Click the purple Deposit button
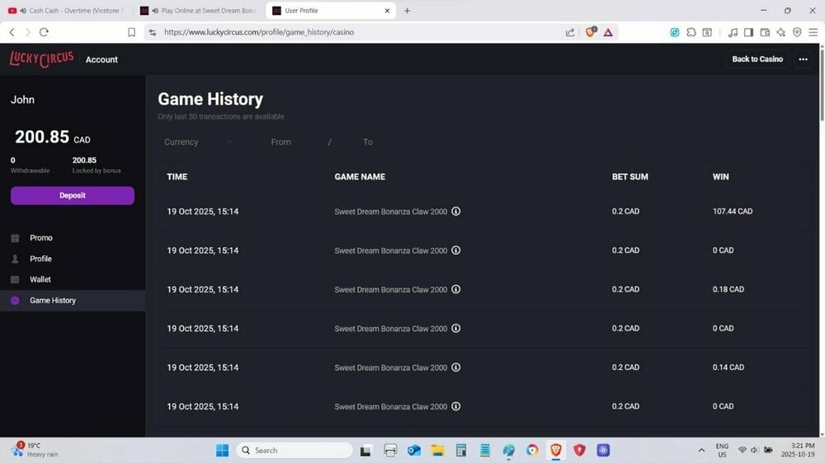Viewport: 825px width, 463px height. tap(73, 195)
